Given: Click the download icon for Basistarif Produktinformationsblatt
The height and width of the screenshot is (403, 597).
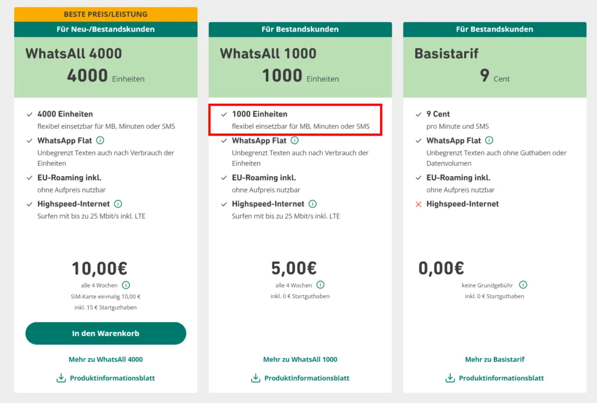Looking at the screenshot, I should [449, 378].
